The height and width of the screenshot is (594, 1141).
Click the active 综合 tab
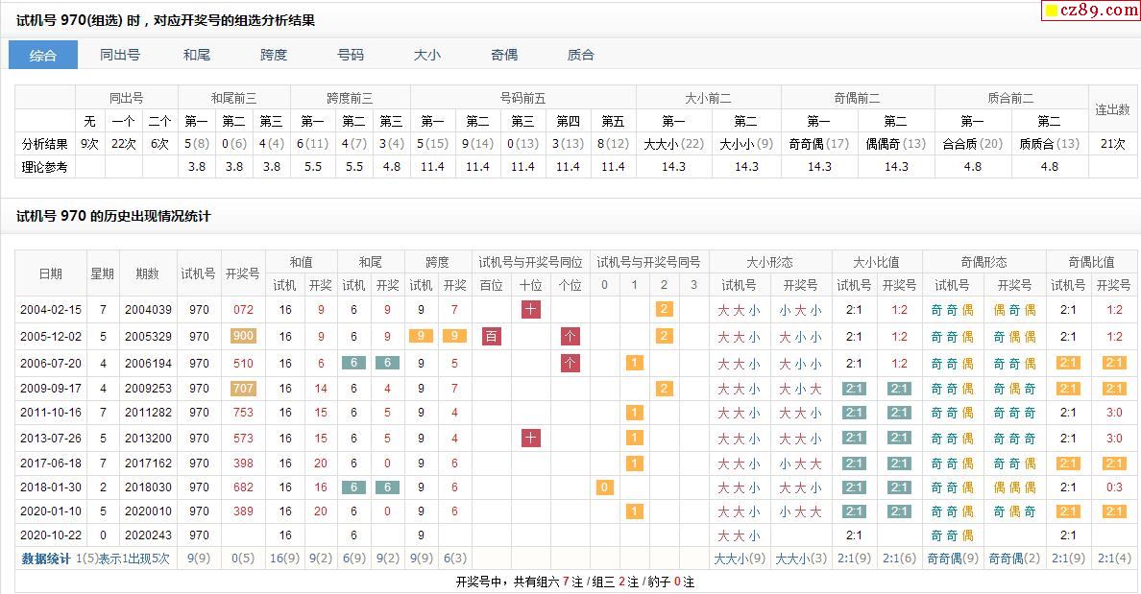pyautogui.click(x=43, y=55)
